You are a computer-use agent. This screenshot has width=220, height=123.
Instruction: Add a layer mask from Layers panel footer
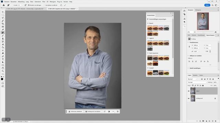tap(203, 121)
